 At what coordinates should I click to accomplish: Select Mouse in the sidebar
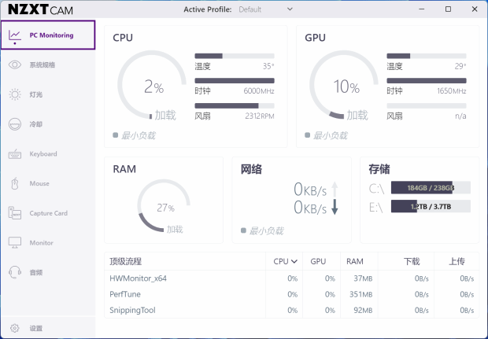[48, 183]
